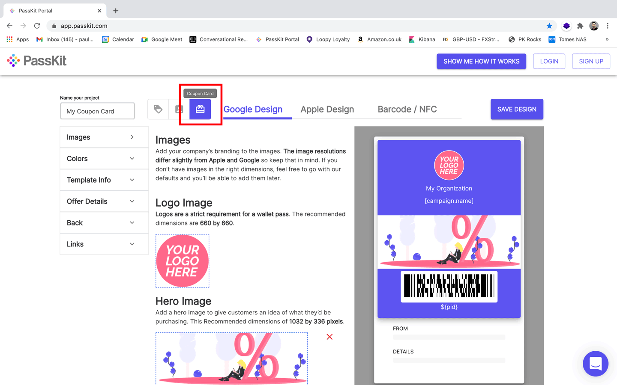Click logo in pass preview
Viewport: 617px width, 385px height.
(x=449, y=165)
